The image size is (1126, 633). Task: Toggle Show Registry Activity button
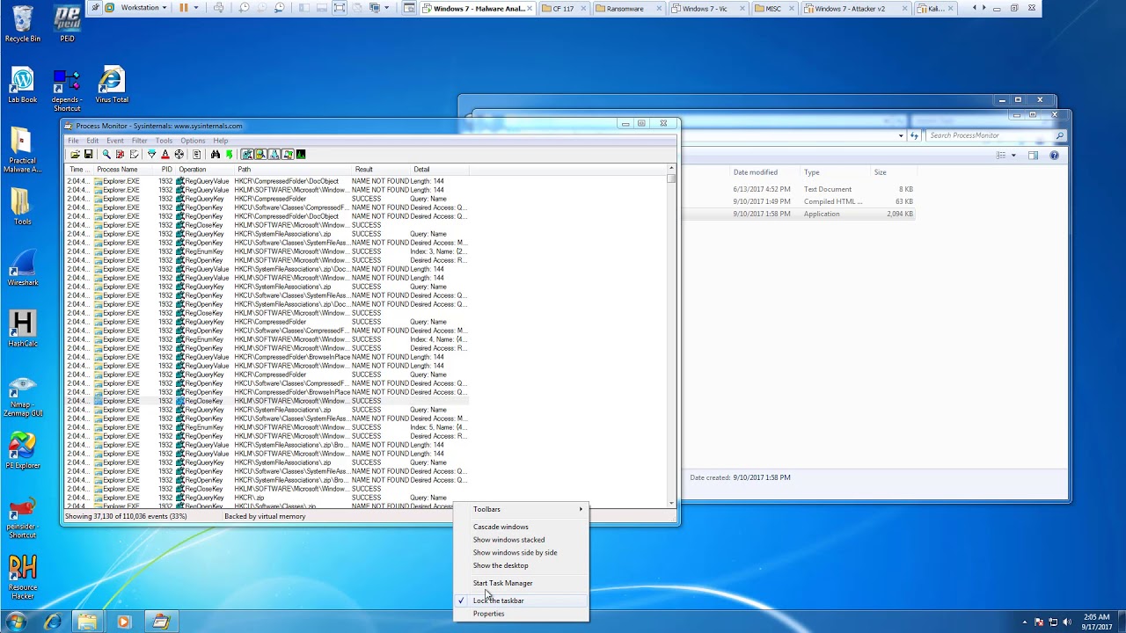(245, 154)
